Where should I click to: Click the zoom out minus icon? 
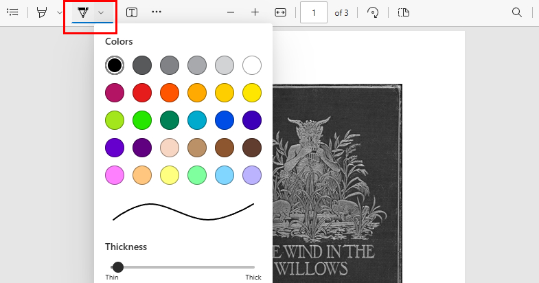tap(231, 13)
